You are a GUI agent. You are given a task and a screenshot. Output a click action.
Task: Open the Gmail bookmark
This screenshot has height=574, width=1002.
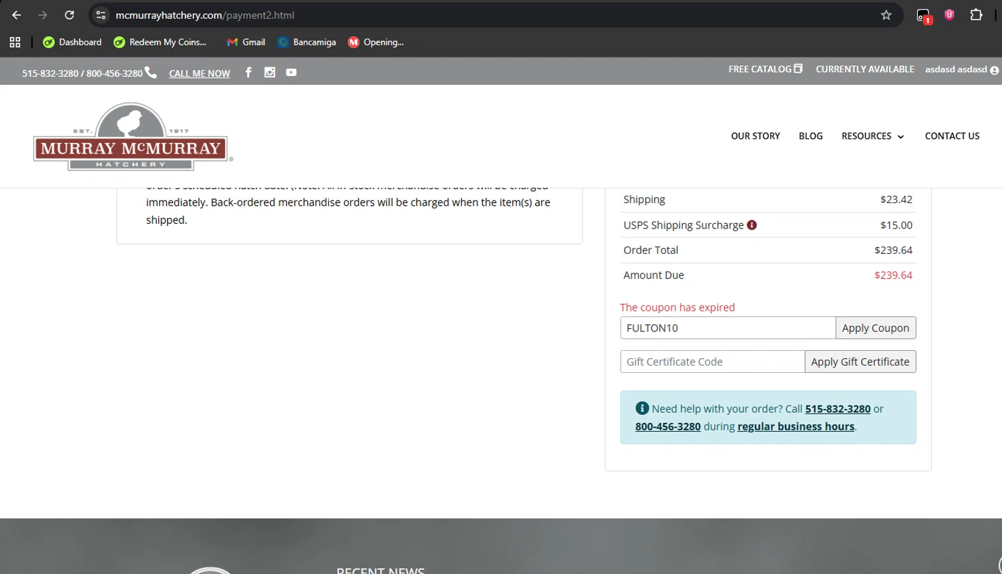pyautogui.click(x=246, y=42)
